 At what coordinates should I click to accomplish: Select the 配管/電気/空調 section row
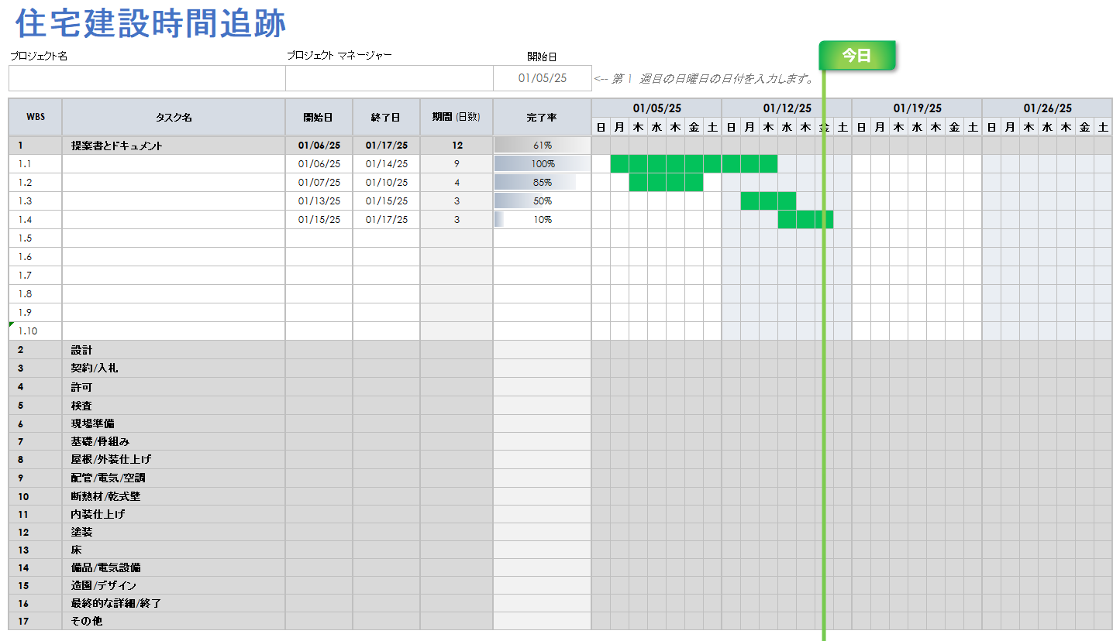[560, 478]
